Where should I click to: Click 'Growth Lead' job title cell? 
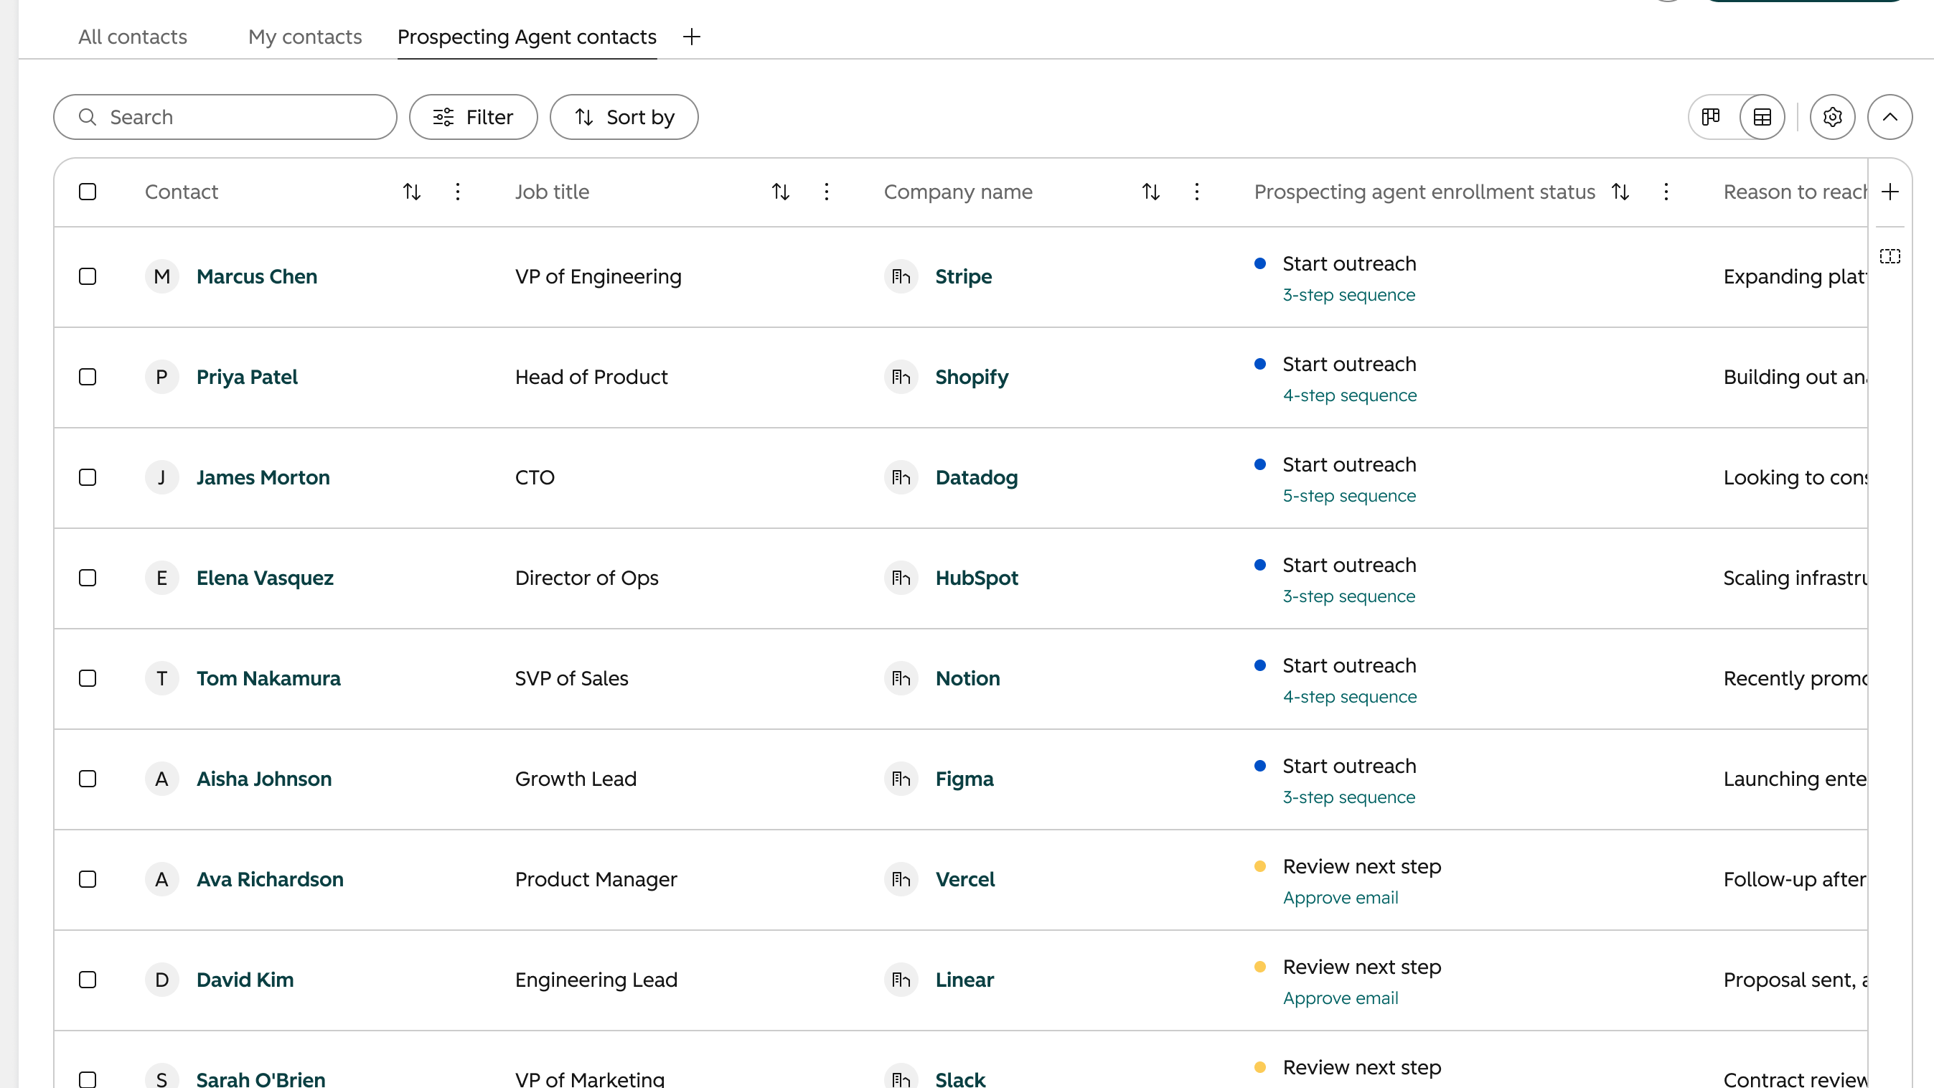576,779
